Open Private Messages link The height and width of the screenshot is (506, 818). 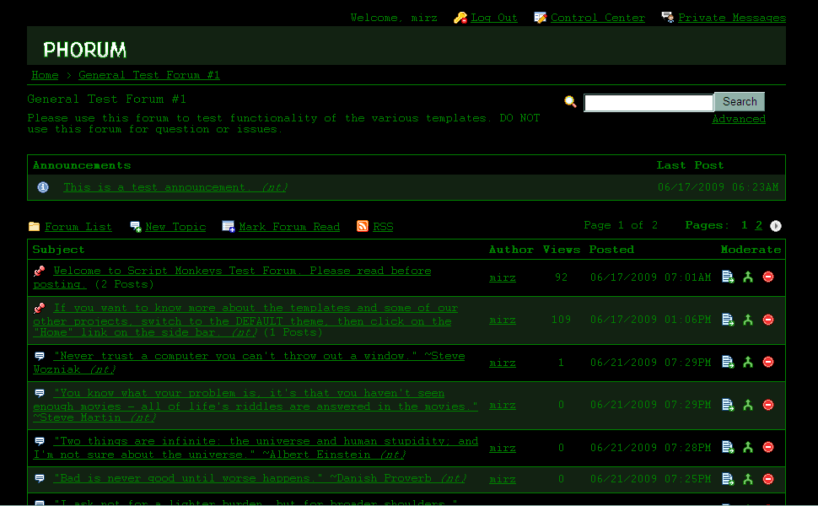732,18
